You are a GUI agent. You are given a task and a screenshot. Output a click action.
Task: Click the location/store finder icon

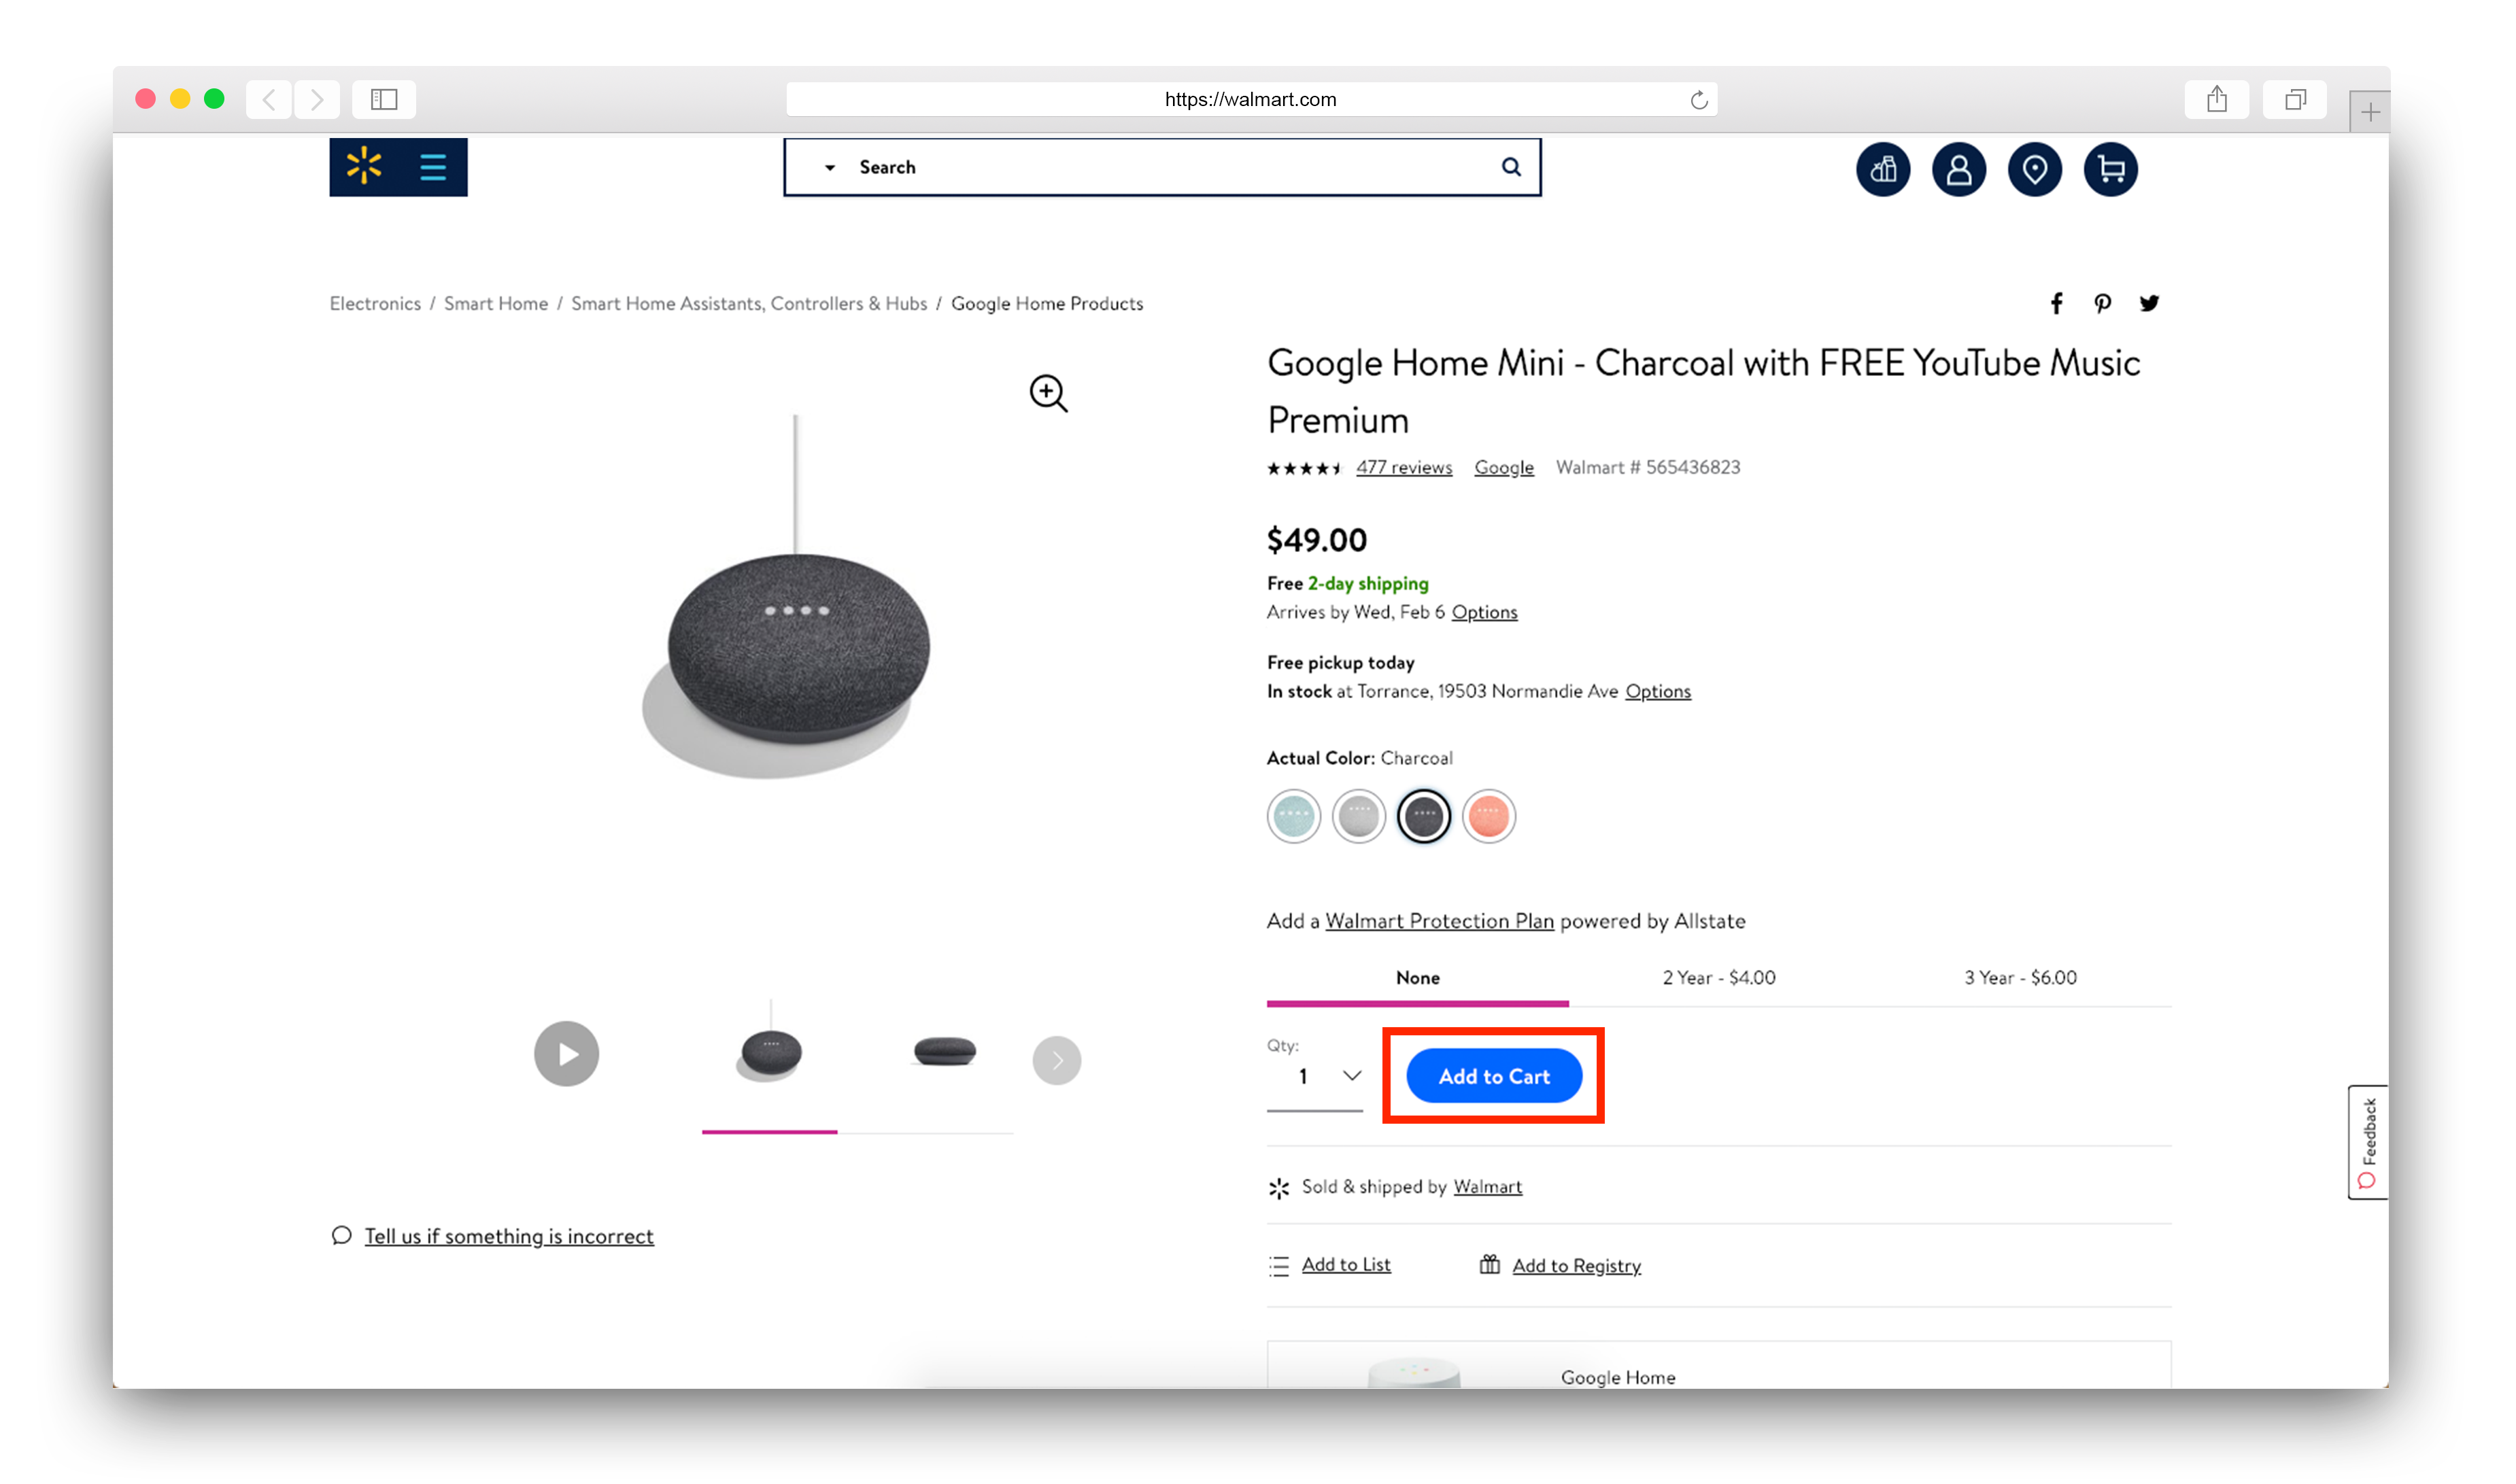click(2035, 168)
